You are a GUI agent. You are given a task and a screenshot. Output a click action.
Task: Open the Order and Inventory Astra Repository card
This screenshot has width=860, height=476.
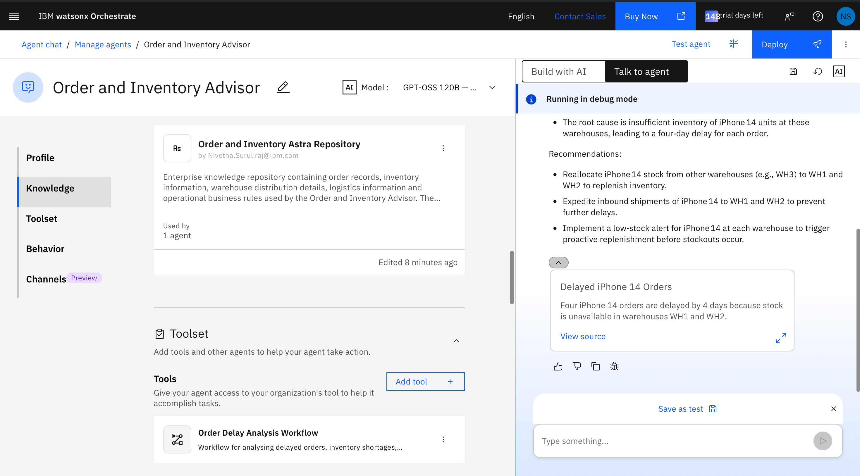click(309, 200)
